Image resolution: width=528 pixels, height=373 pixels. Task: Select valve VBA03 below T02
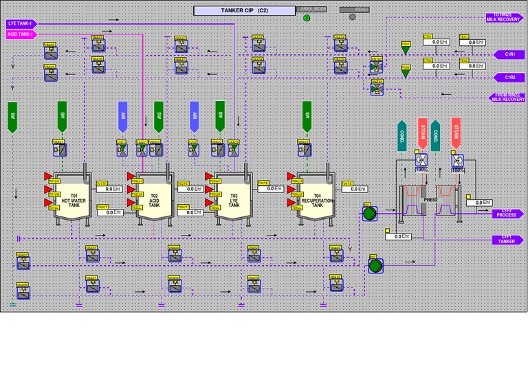[175, 256]
